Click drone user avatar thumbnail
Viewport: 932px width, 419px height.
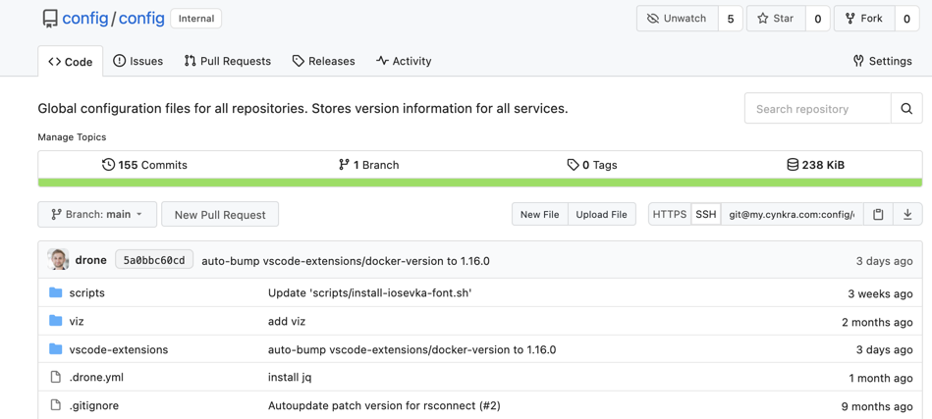(58, 260)
